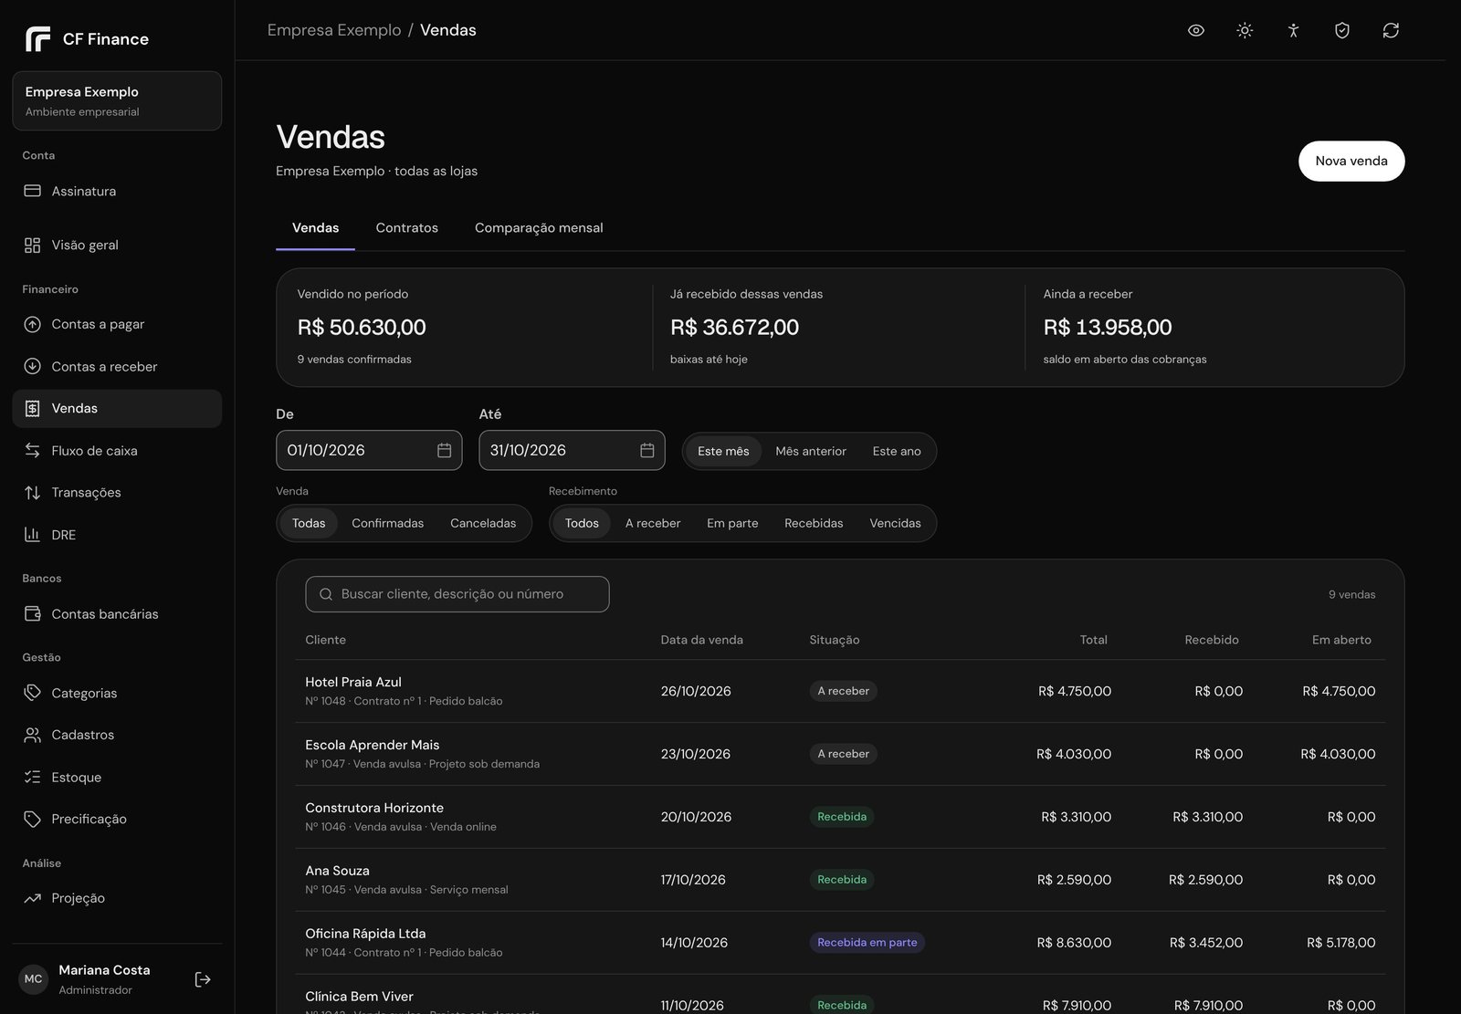Click Empresa Exemplo breadcrumb link
1461x1014 pixels.
[334, 30]
